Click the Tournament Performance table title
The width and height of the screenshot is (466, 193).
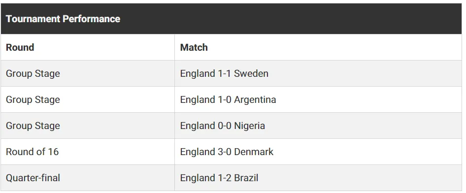point(63,19)
